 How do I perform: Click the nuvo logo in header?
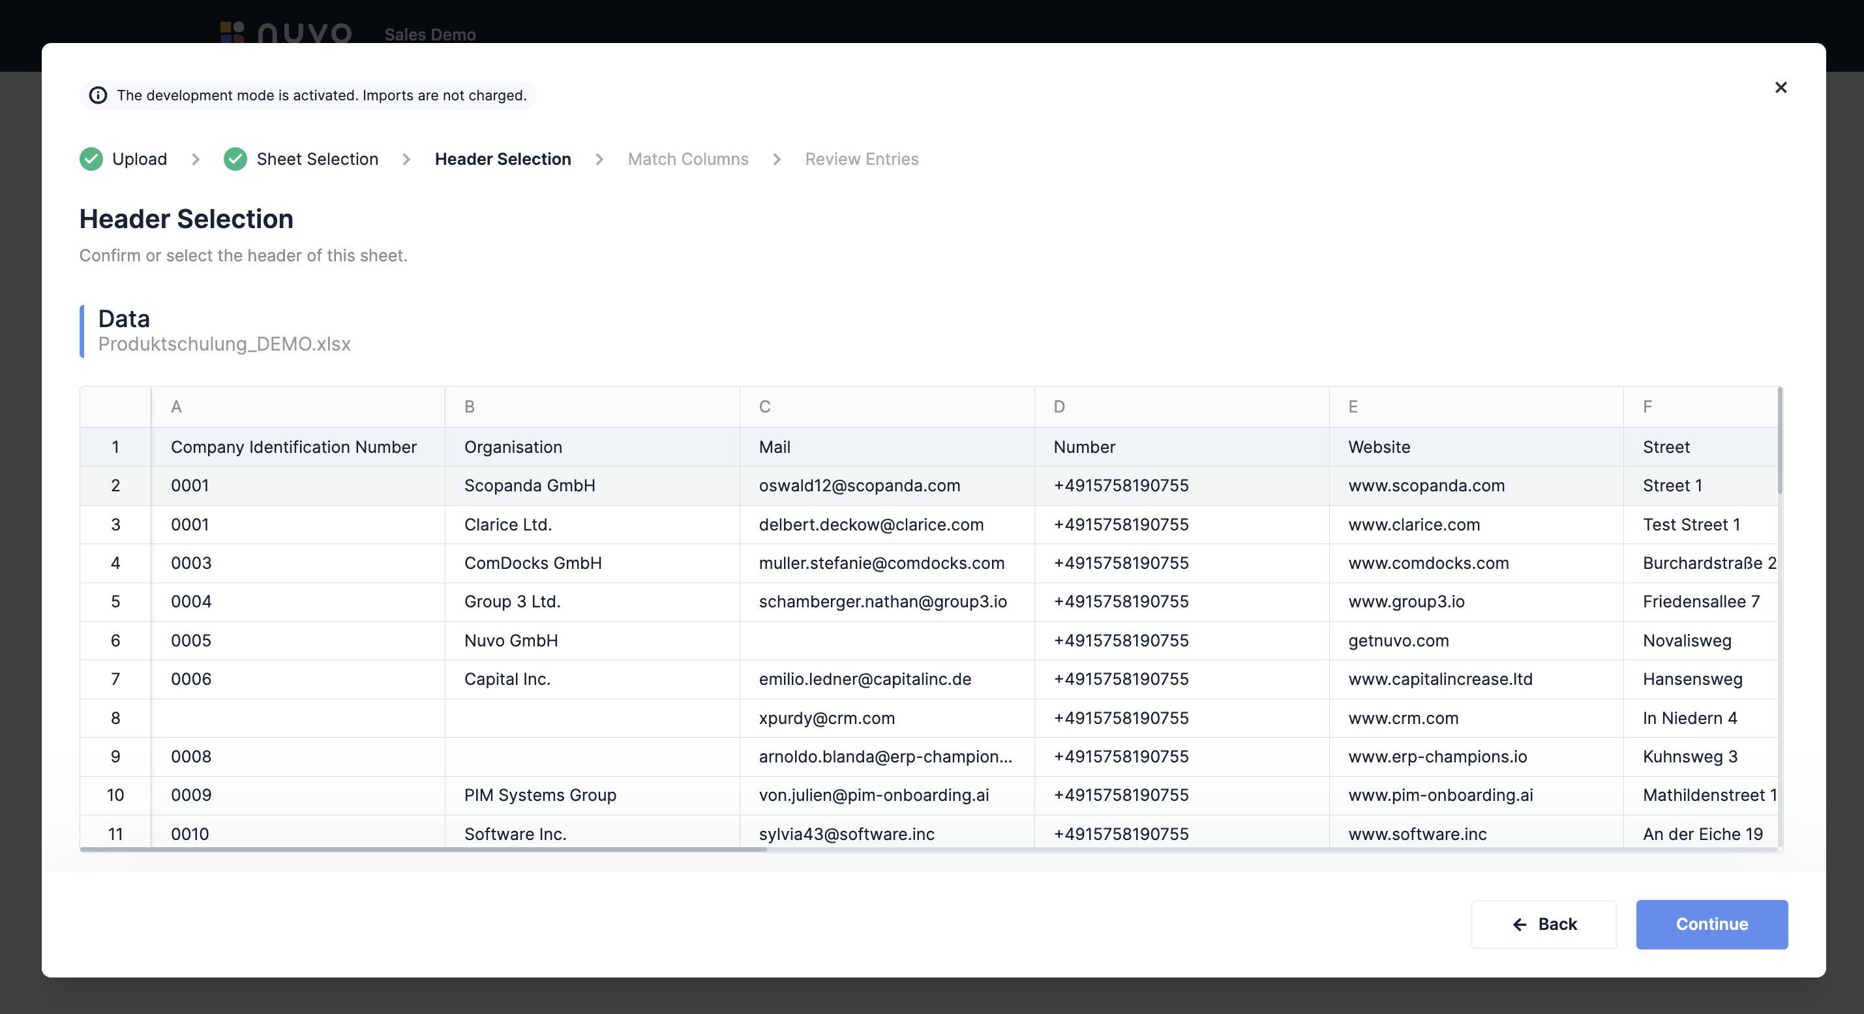[286, 33]
